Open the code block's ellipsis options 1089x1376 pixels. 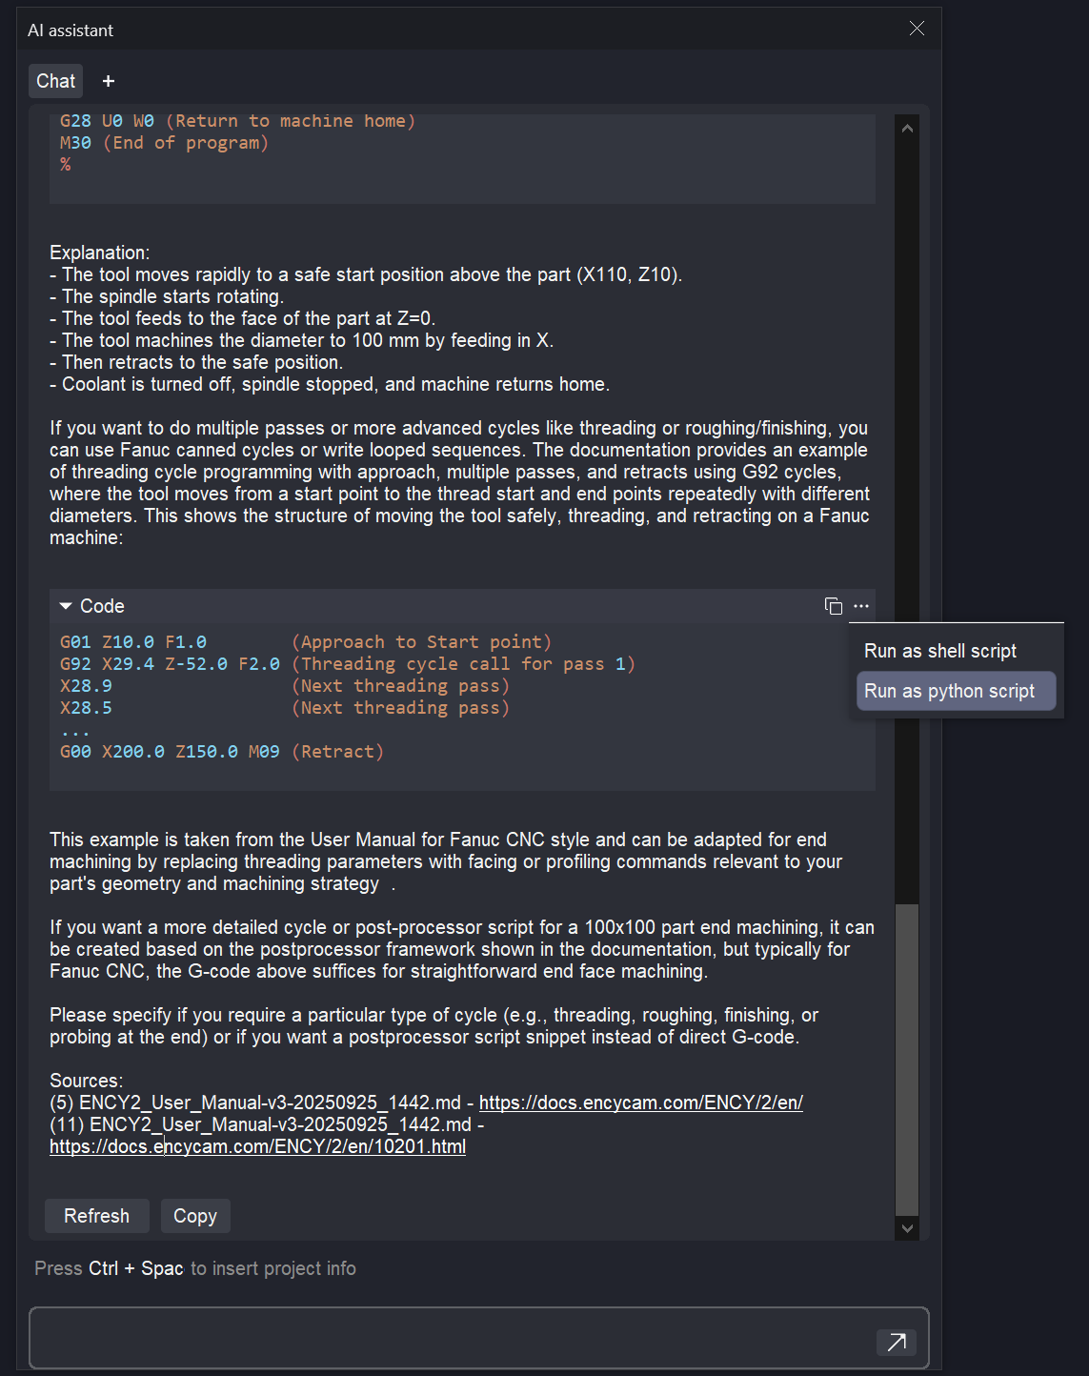point(861,606)
